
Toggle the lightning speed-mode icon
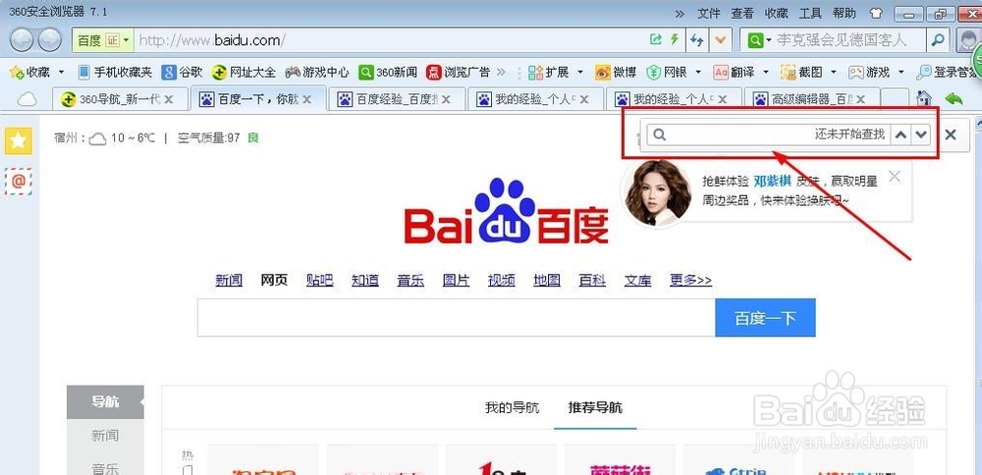tap(675, 40)
